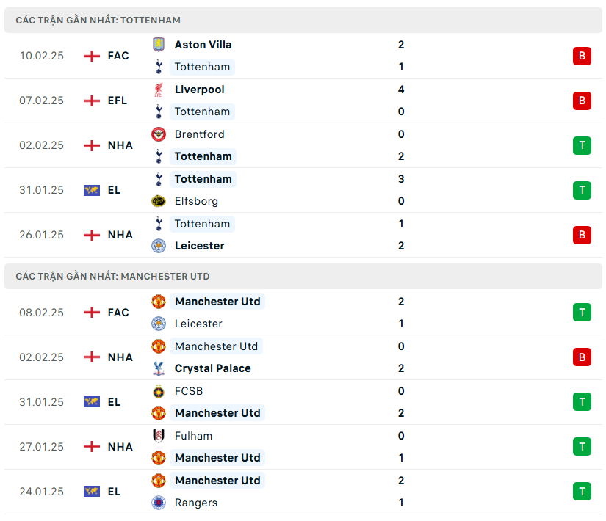Click the 07.02.25 EFL match date
Viewport: 606px width, 521px height.
pyautogui.click(x=41, y=101)
